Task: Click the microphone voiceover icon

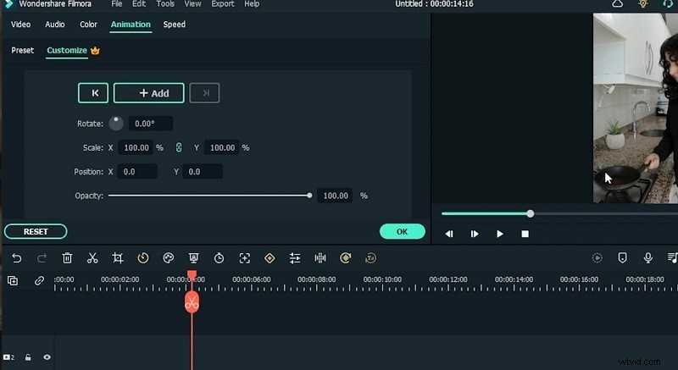Action: pyautogui.click(x=648, y=258)
